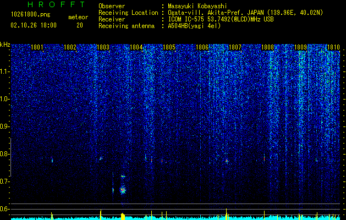Select the file name 10261800.png
Viewport: 346px width, 220px height.
pos(31,15)
